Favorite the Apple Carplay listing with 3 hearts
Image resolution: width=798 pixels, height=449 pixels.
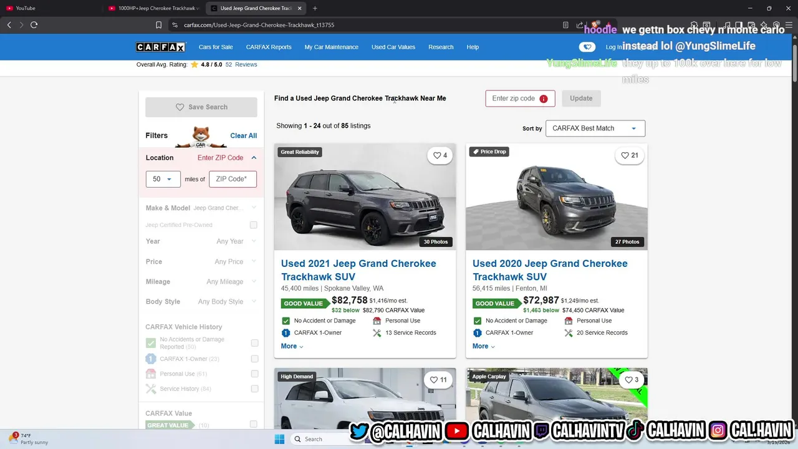tap(632, 379)
